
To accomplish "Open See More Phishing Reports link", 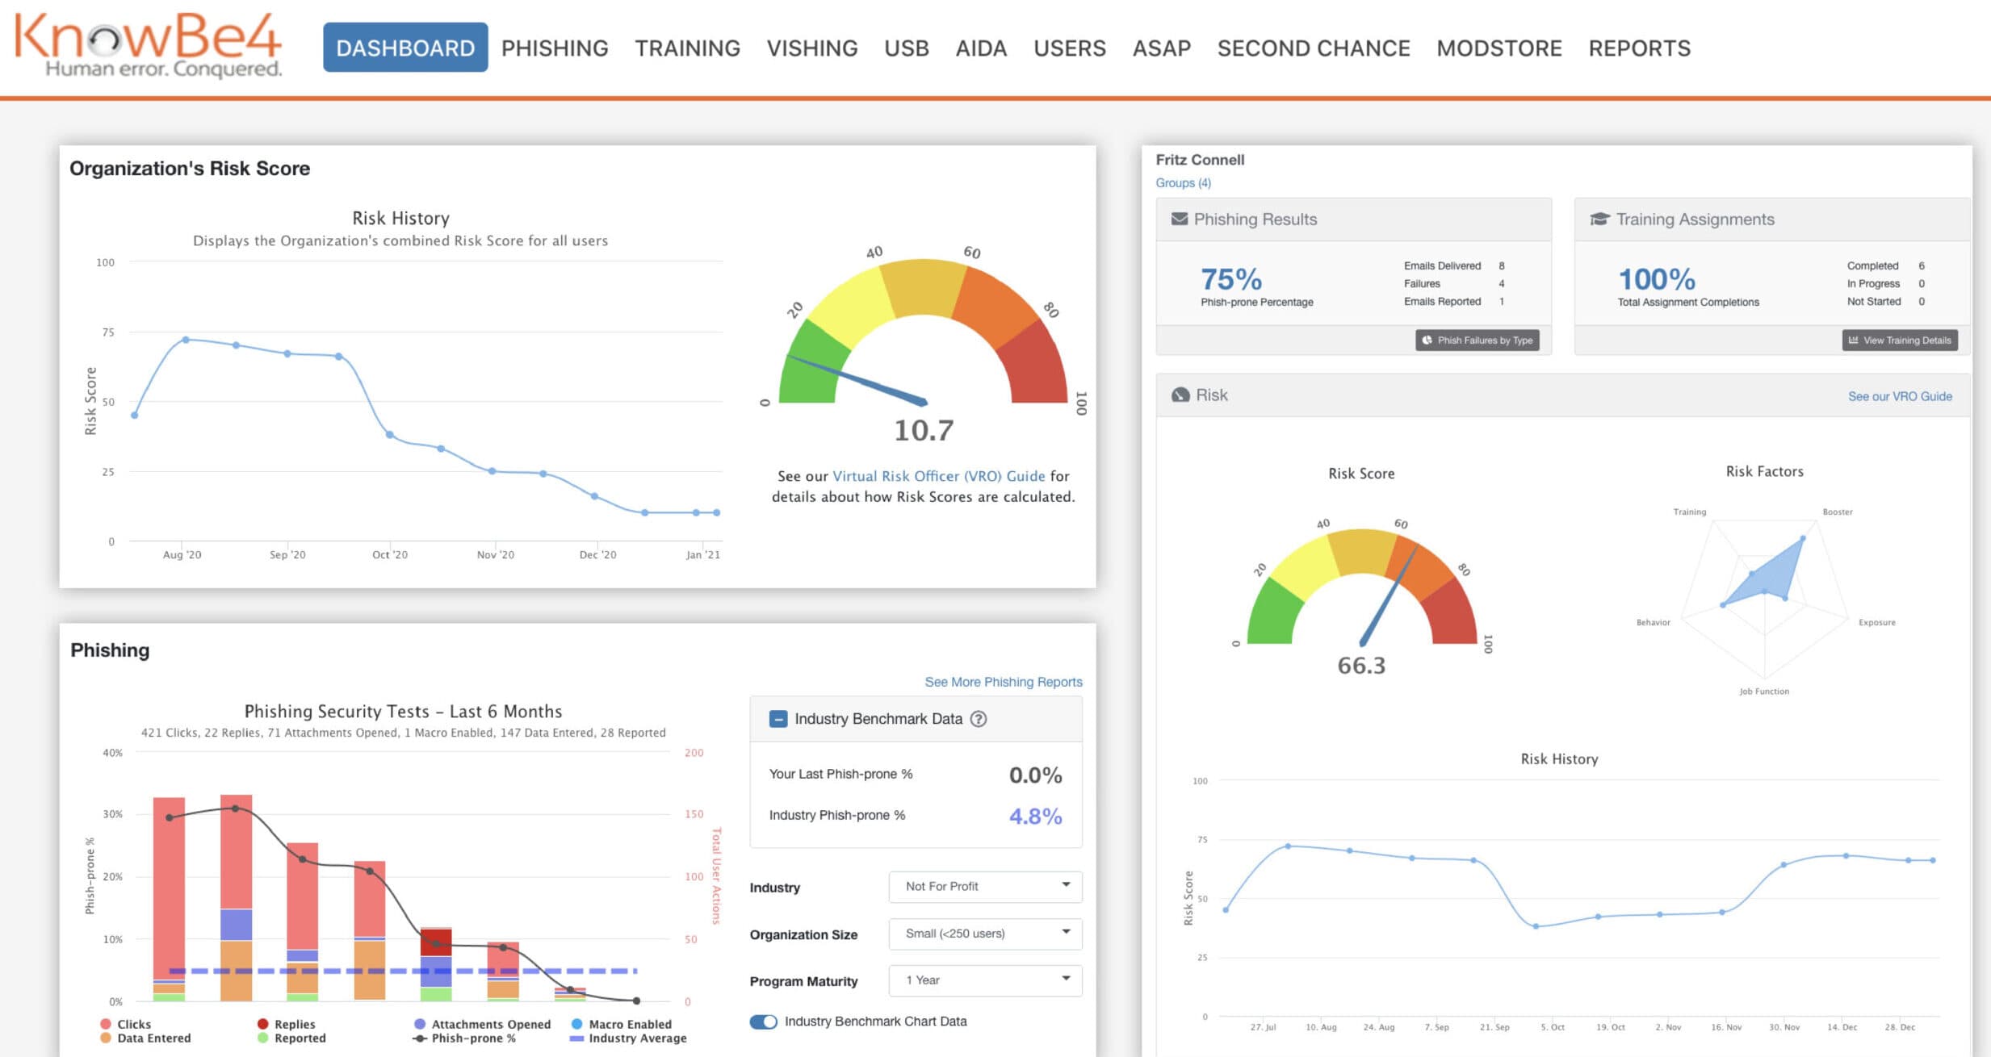I will pyautogui.click(x=1003, y=682).
